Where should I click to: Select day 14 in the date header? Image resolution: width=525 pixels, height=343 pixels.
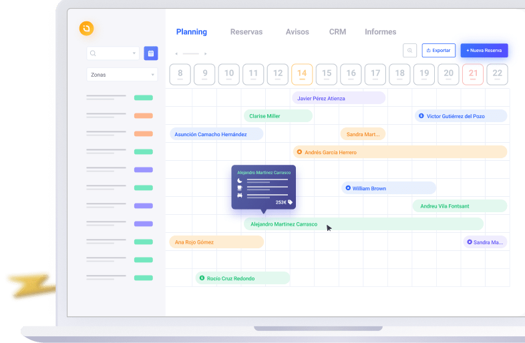pos(302,74)
